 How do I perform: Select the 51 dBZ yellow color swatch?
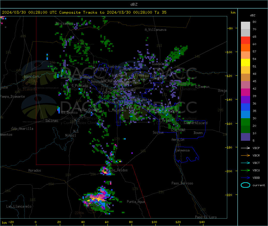(245, 63)
